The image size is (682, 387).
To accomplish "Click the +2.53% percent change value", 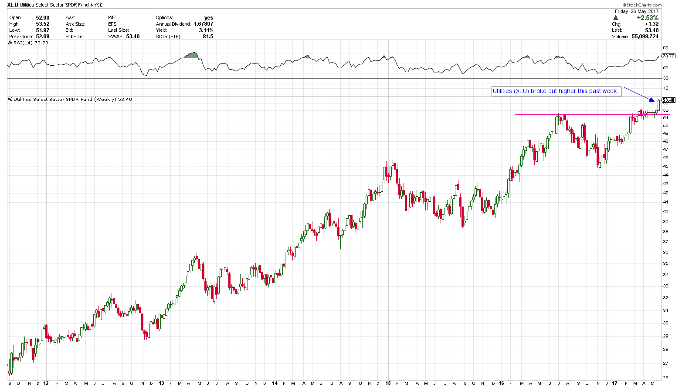I will click(648, 18).
